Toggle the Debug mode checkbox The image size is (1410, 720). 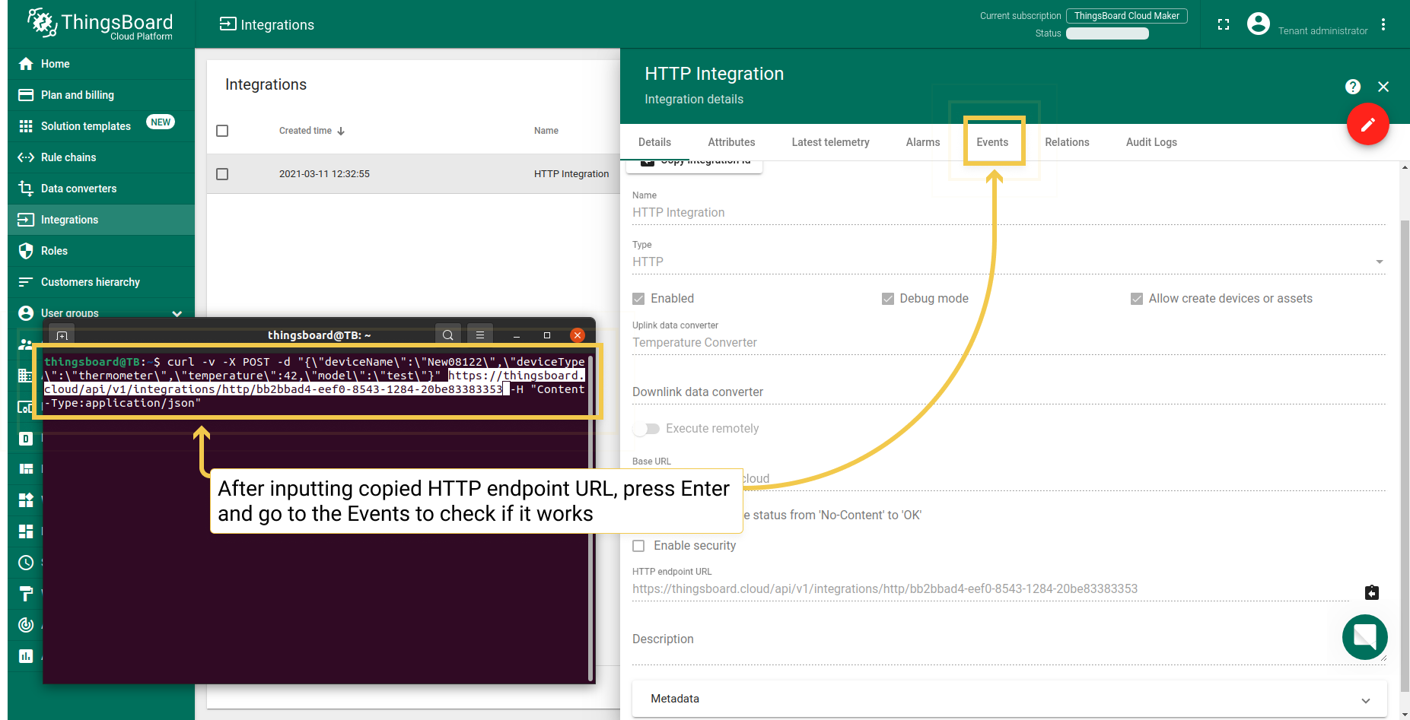coord(887,299)
